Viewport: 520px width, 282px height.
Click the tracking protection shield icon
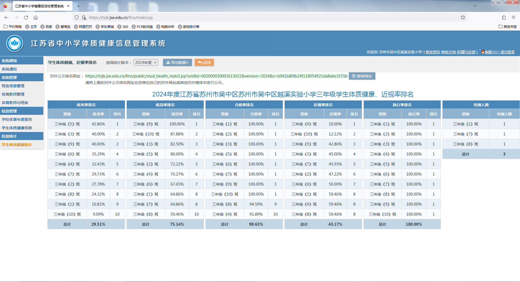pyautogui.click(x=77, y=17)
